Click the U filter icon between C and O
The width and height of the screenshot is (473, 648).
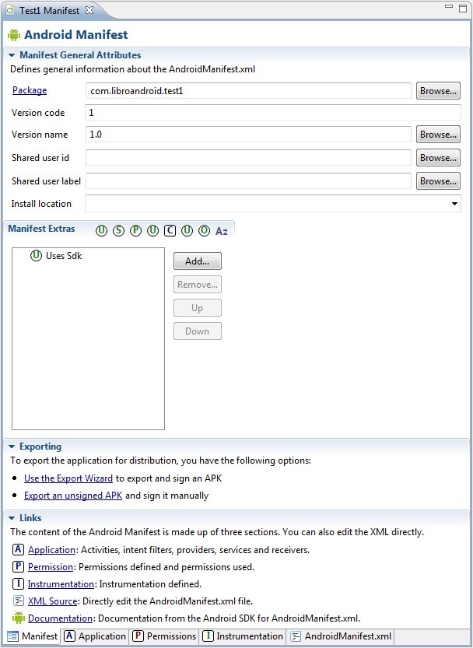click(x=187, y=230)
